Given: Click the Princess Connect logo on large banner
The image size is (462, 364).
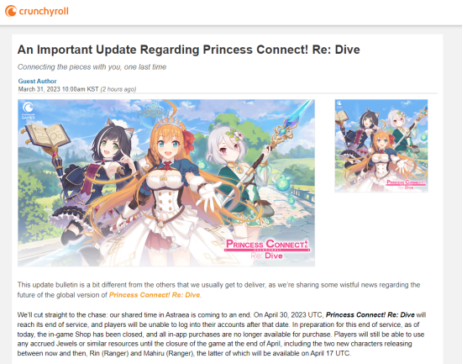Looking at the screenshot, I should (267, 249).
